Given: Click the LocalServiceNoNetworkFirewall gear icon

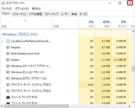Looking at the screenshot, I should (8, 41).
